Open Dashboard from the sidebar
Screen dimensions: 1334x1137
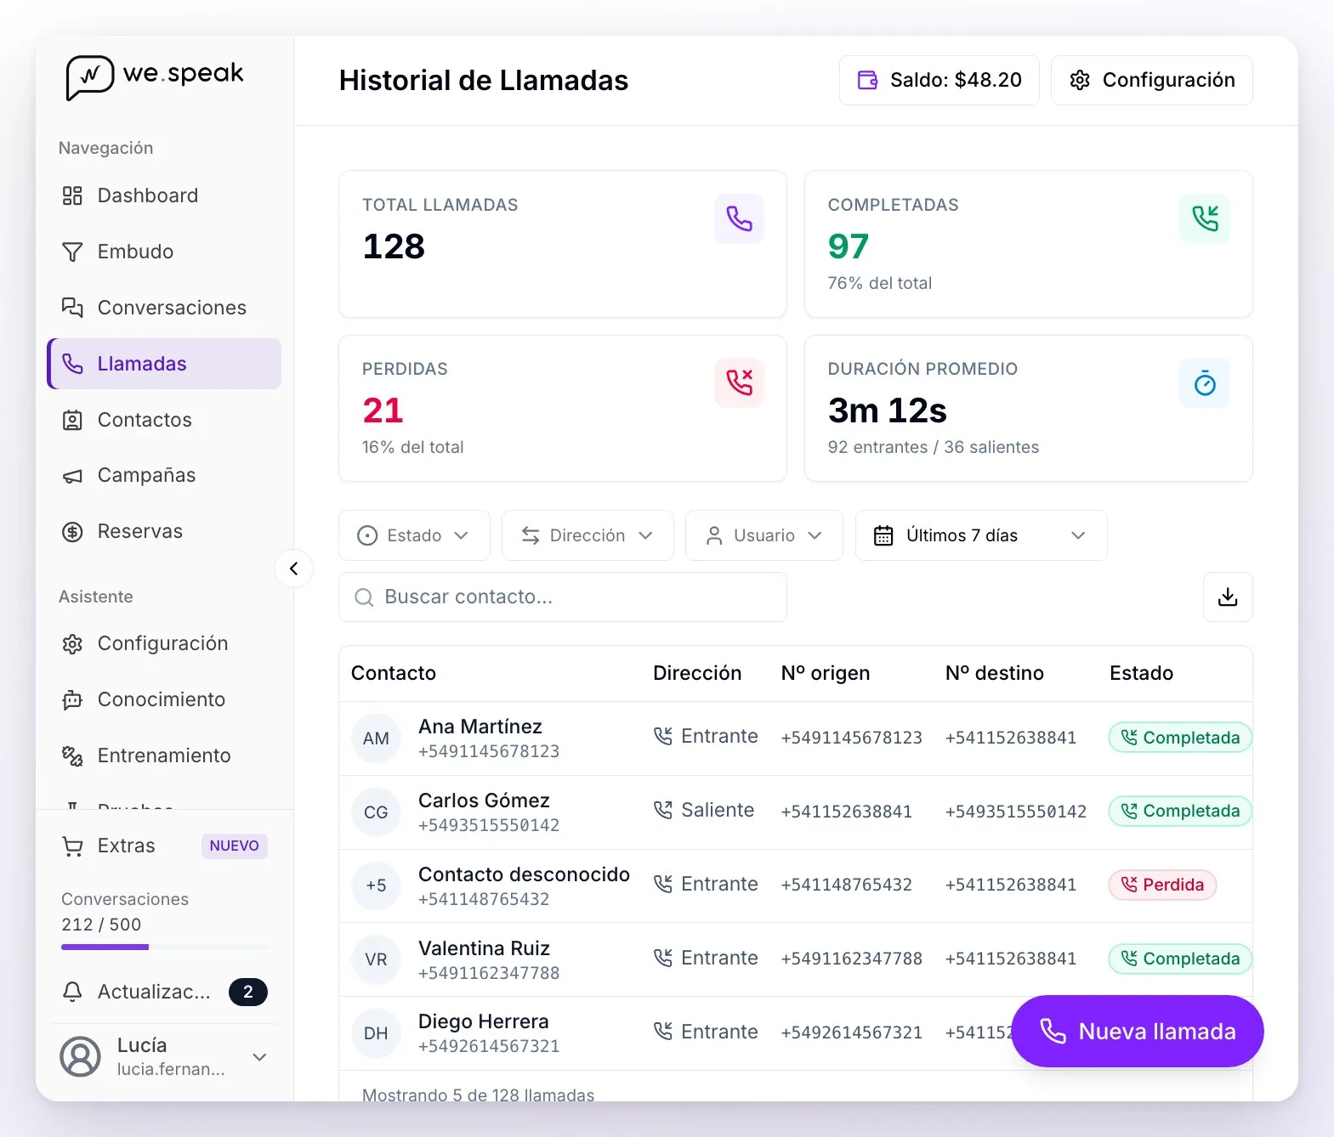click(x=164, y=195)
